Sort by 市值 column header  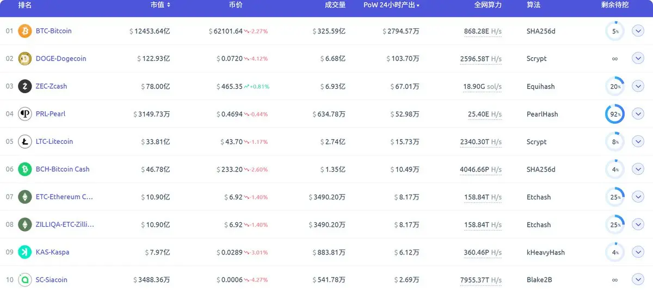161,5
